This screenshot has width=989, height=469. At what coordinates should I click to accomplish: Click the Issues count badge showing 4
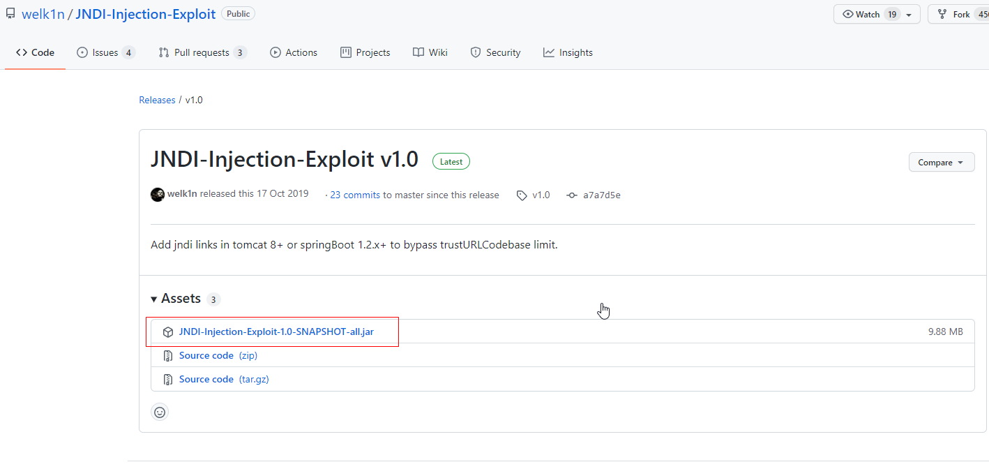pos(128,52)
